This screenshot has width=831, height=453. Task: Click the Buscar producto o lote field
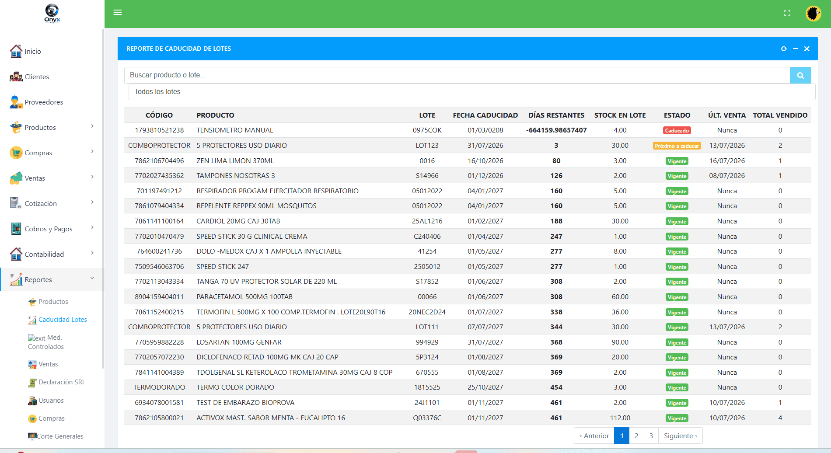457,75
